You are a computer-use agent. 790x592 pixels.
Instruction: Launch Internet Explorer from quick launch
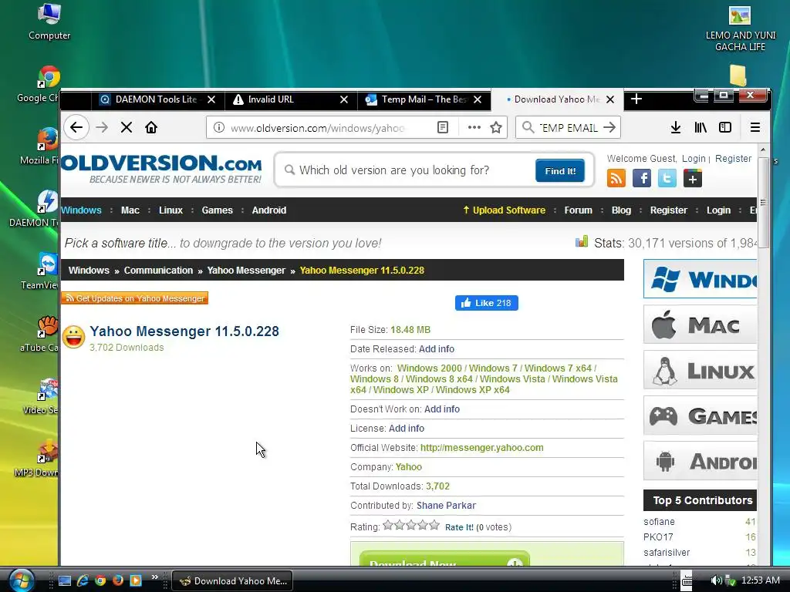(x=83, y=580)
